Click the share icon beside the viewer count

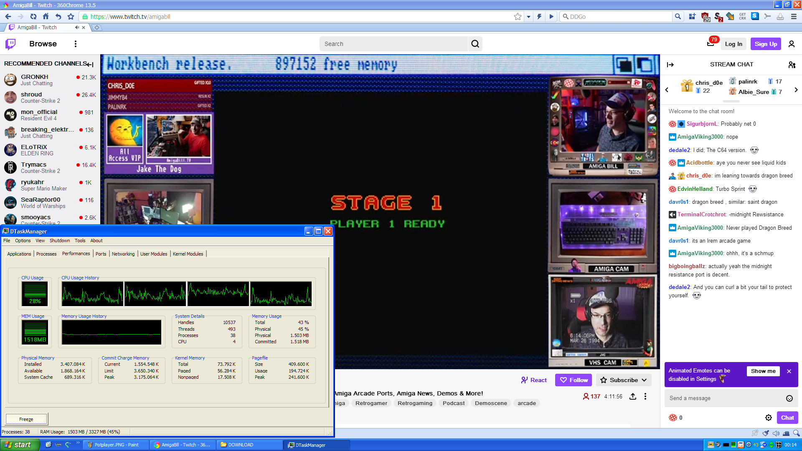click(x=633, y=396)
